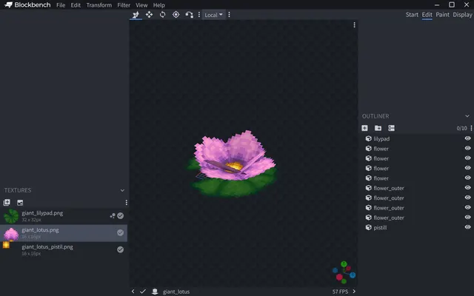474x296 pixels.
Task: Click Blockbench logo icon
Action: pyautogui.click(x=8, y=5)
